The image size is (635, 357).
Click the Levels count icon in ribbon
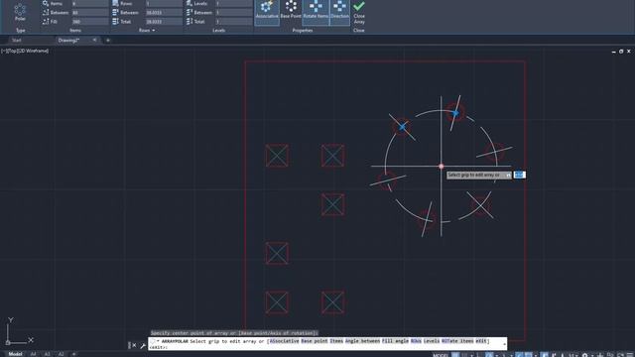coord(190,4)
